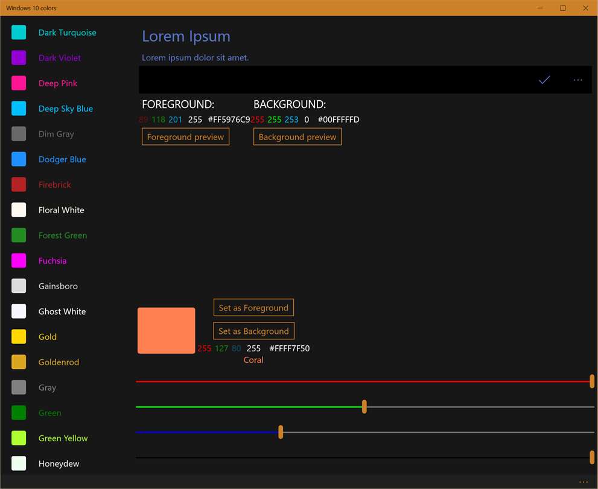
Task: Select the Forest Green swatch
Action: tap(19, 235)
